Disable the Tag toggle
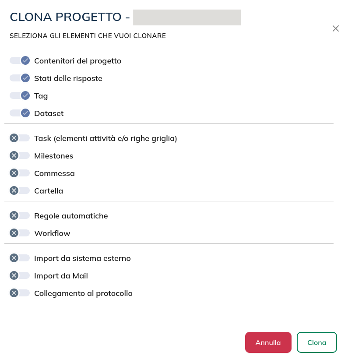 [20, 95]
